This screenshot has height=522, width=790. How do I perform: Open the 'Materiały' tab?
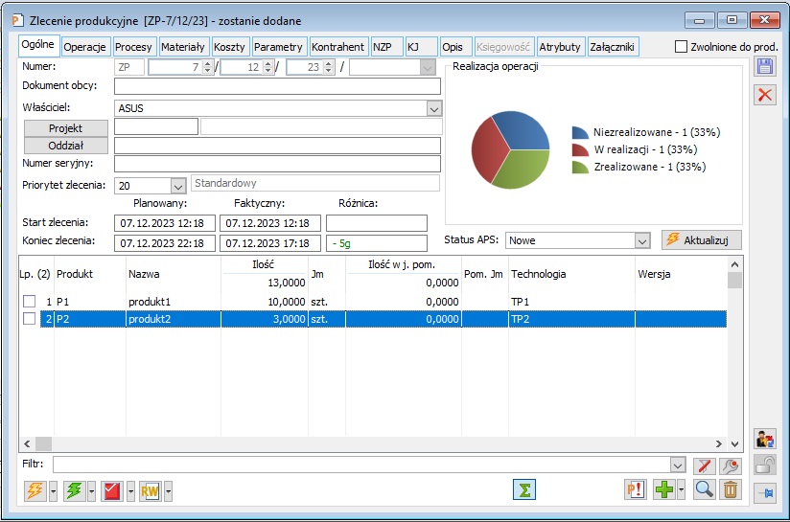click(182, 47)
